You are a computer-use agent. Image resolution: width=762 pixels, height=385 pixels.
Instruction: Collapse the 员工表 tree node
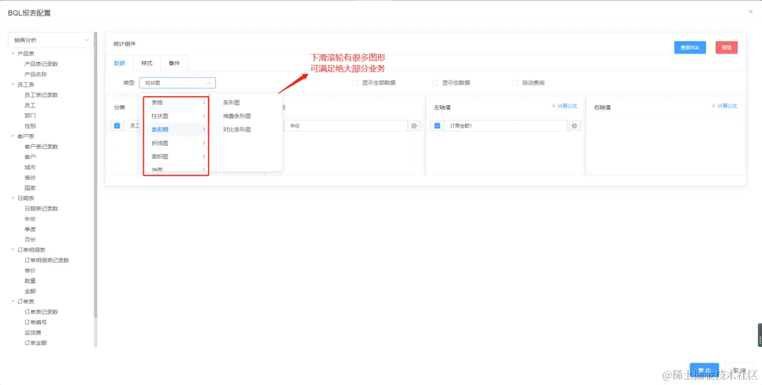point(13,85)
